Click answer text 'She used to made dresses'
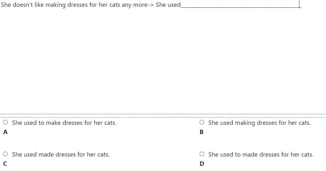Viewport: 326px width, 171px height. (261, 154)
